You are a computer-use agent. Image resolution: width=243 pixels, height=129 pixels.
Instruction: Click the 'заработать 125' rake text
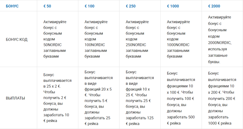tap(140, 118)
